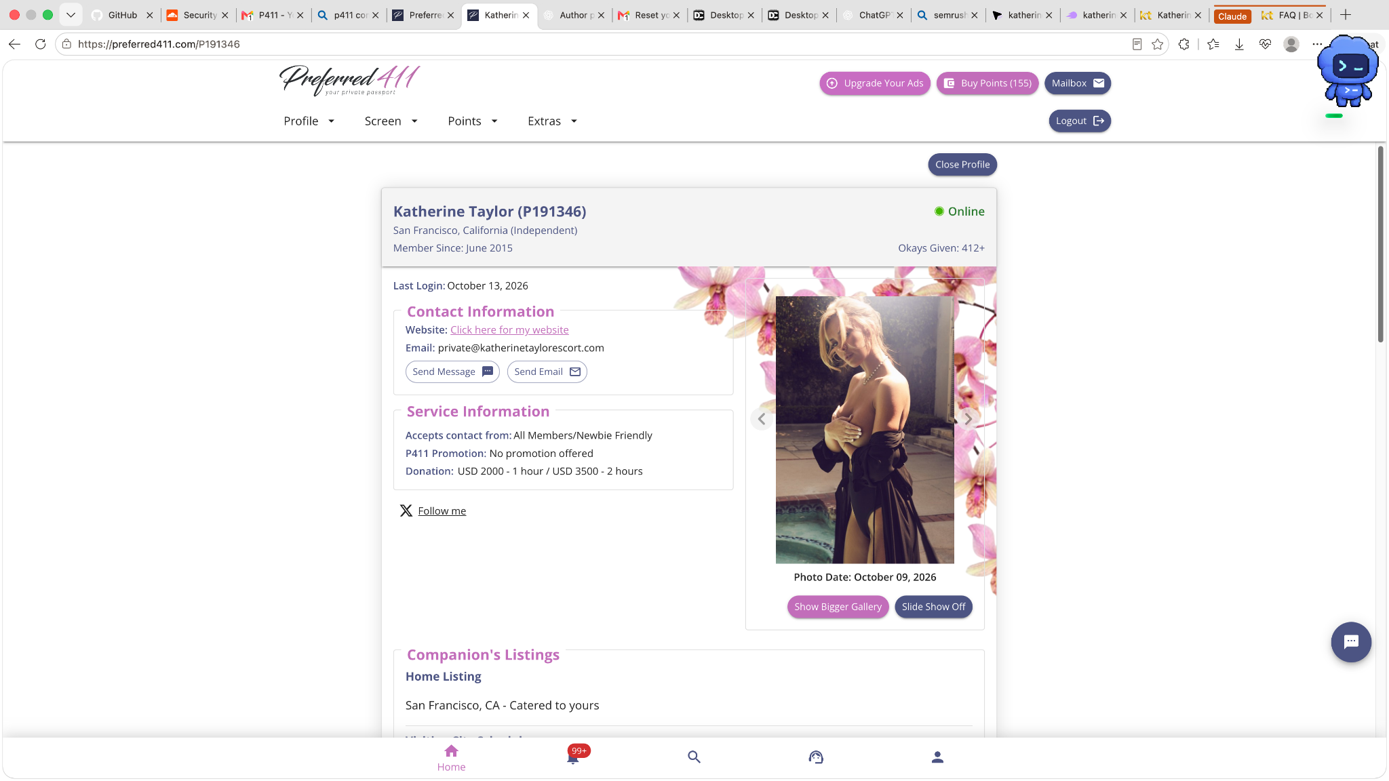The height and width of the screenshot is (781, 1389).
Task: Click the Preferred411 logo
Action: click(349, 81)
